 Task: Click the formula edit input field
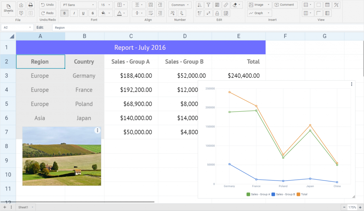point(206,27)
